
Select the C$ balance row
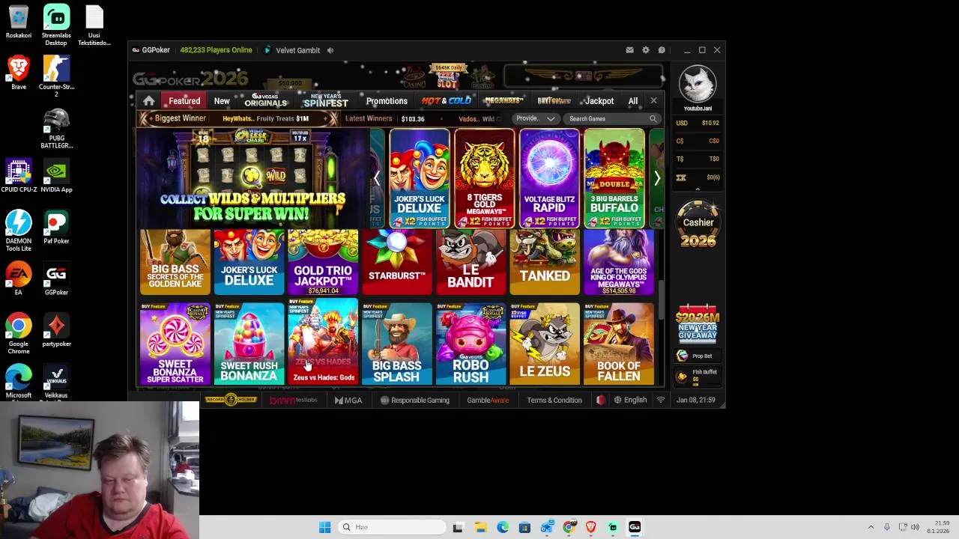coord(698,141)
